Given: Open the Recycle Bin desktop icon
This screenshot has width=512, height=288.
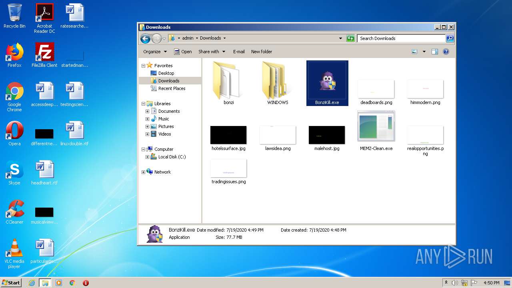Looking at the screenshot, I should coord(14,16).
